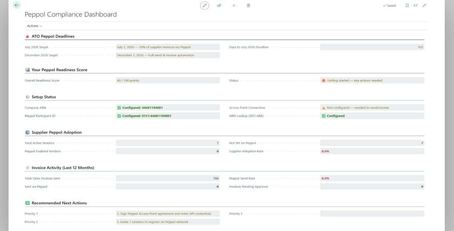Collapse the Supplier Peppol Adoption section
The height and width of the screenshot is (231, 454).
(56, 132)
